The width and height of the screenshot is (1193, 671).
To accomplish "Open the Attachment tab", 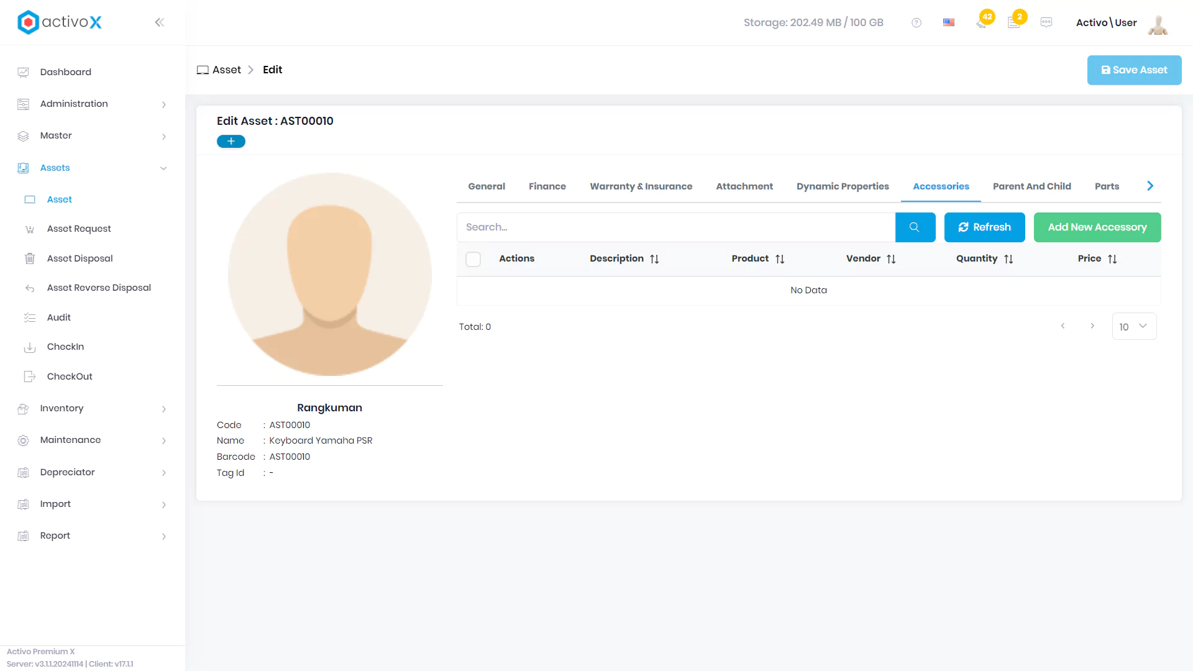I will (x=744, y=186).
